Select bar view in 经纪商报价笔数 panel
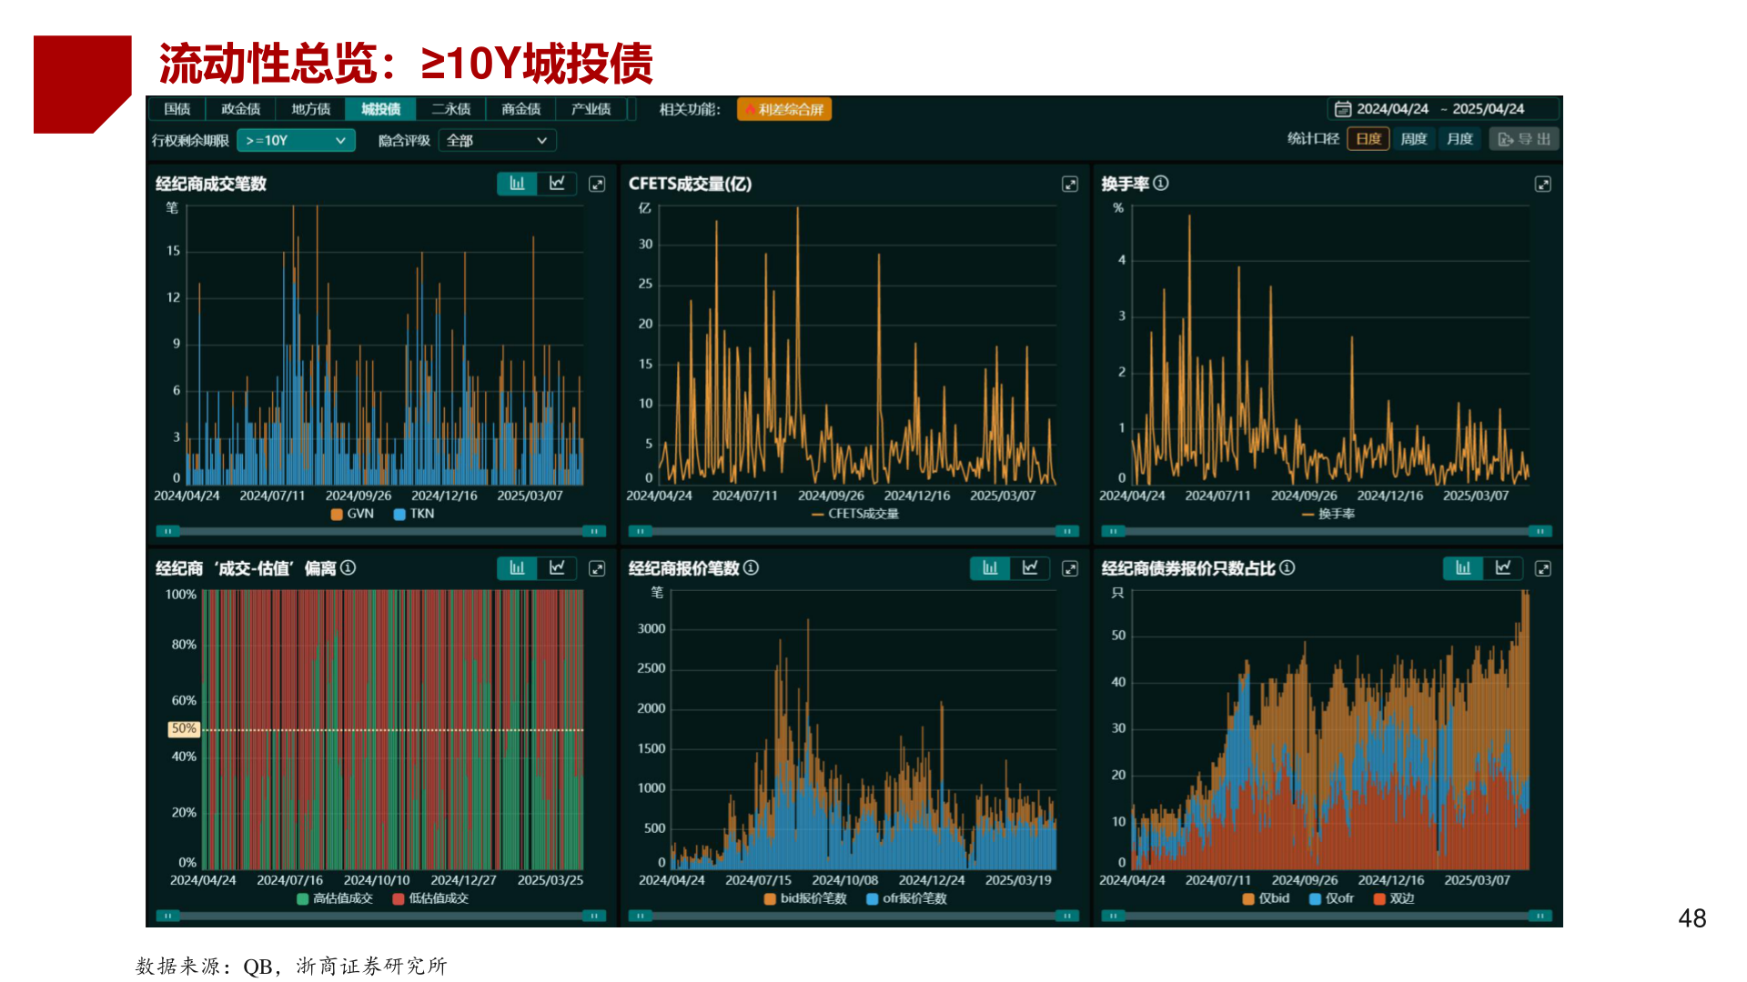1747x982 pixels. click(x=990, y=568)
